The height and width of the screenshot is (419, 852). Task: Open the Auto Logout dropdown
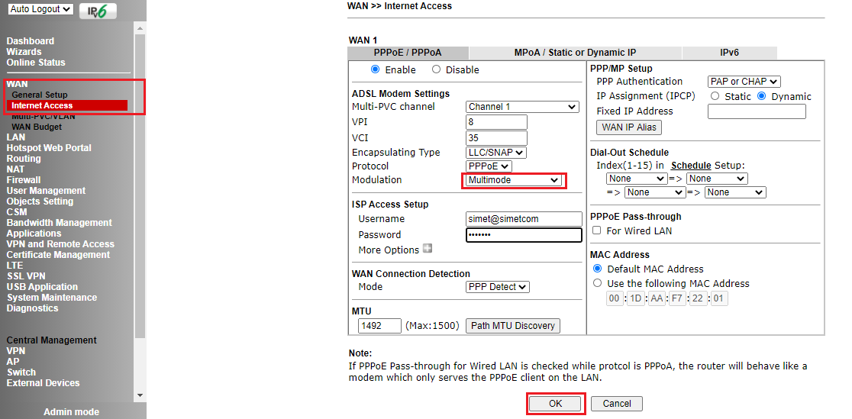[40, 10]
